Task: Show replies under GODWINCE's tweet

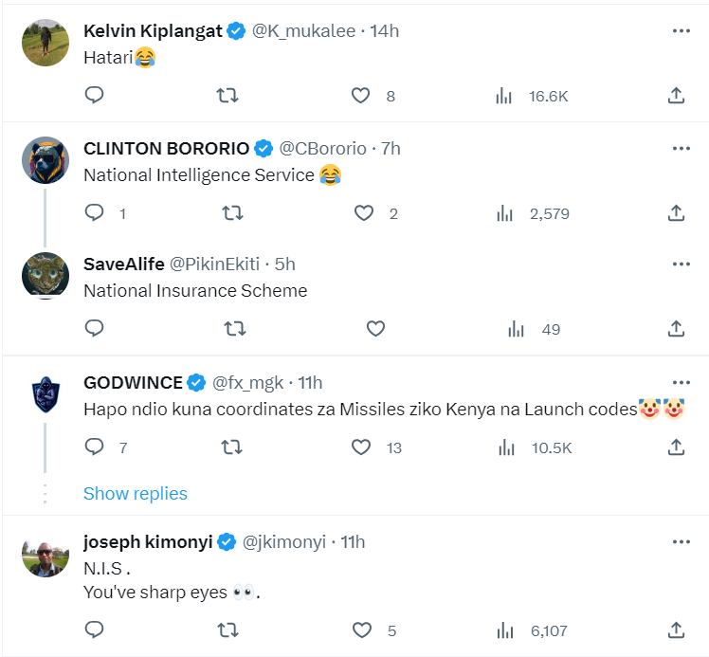Action: (136, 493)
